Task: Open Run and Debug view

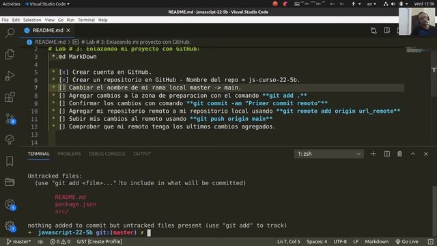Action: [10, 76]
